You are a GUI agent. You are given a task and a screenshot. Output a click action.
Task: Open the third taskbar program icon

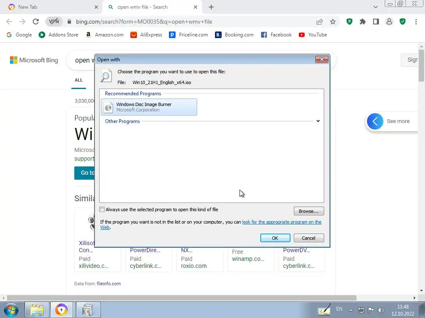click(88, 310)
